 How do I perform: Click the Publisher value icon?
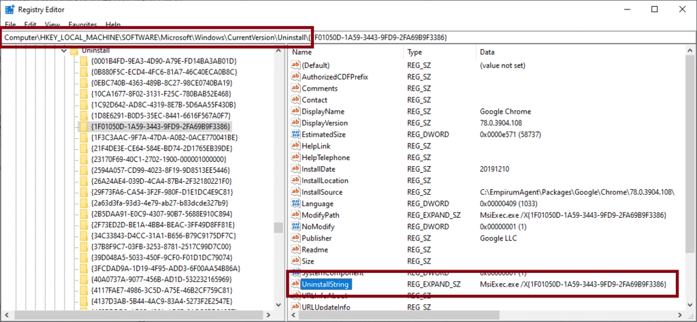(295, 238)
